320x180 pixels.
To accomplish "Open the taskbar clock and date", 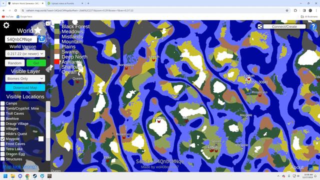I will pos(308,176).
